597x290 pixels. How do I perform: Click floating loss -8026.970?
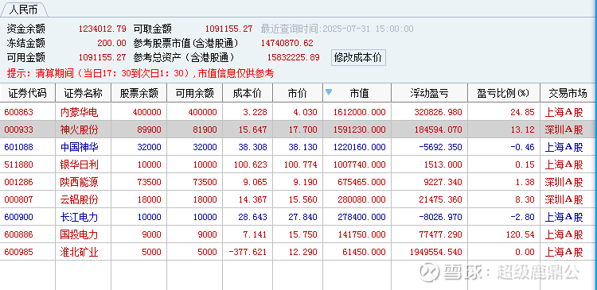click(x=440, y=217)
